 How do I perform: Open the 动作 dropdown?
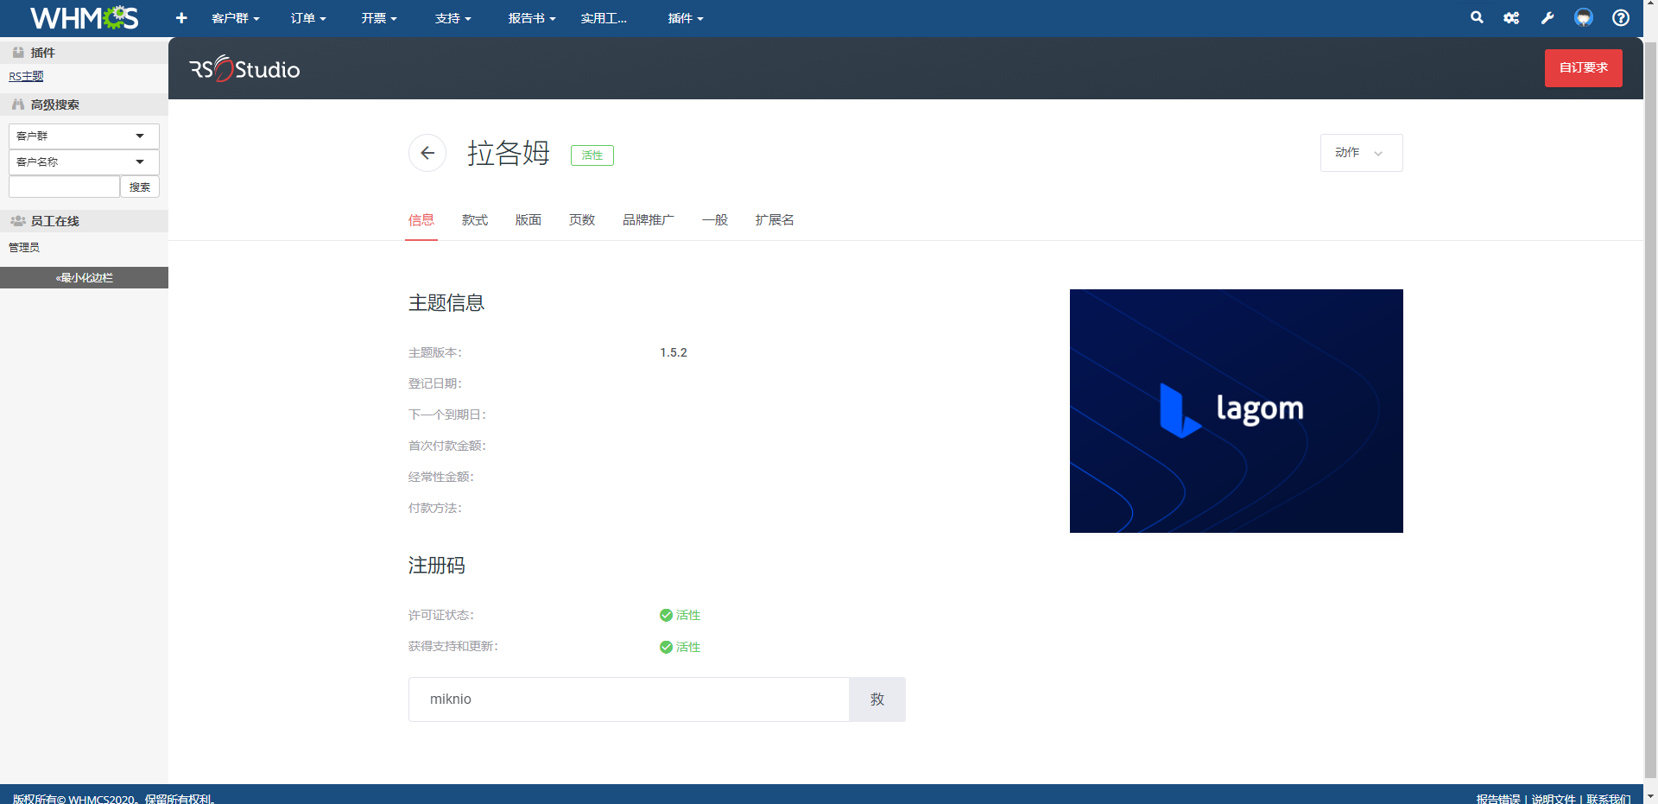[1360, 152]
